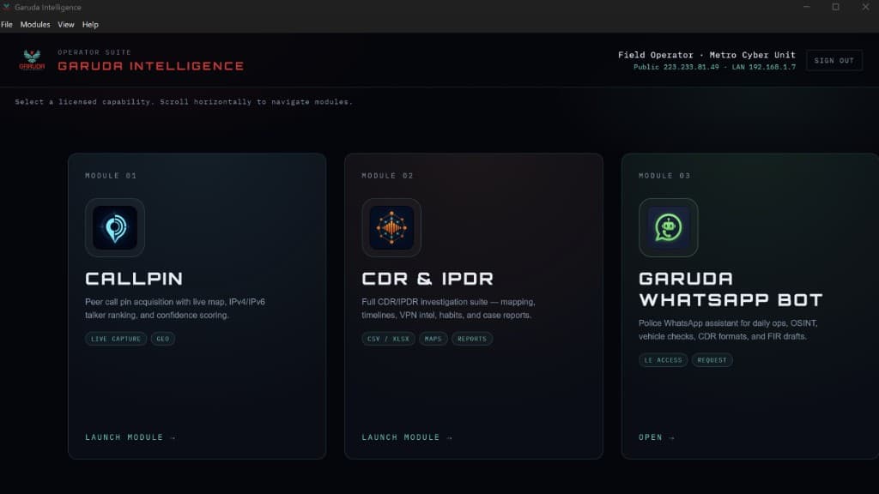Click the Garuda Intelligence window title
Screen dimensions: 879x494
(x=48, y=7)
